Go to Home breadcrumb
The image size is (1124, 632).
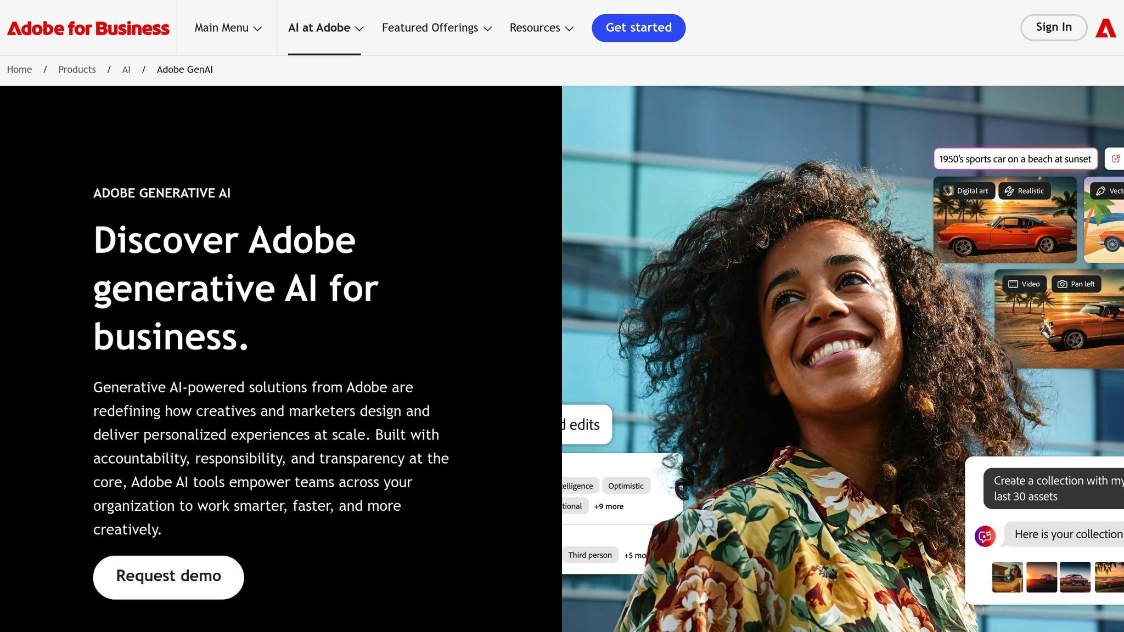[19, 70]
